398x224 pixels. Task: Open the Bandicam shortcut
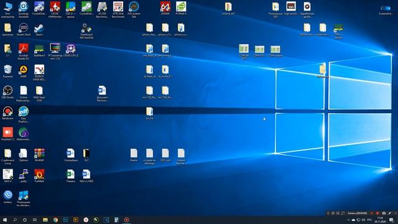[7, 113]
